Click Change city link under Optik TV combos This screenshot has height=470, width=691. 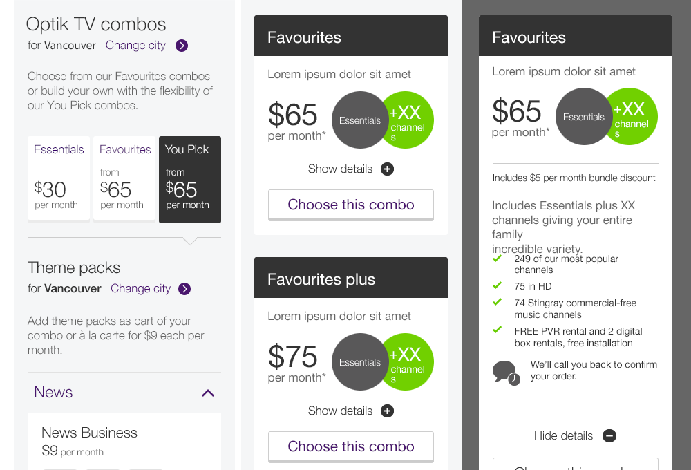135,46
